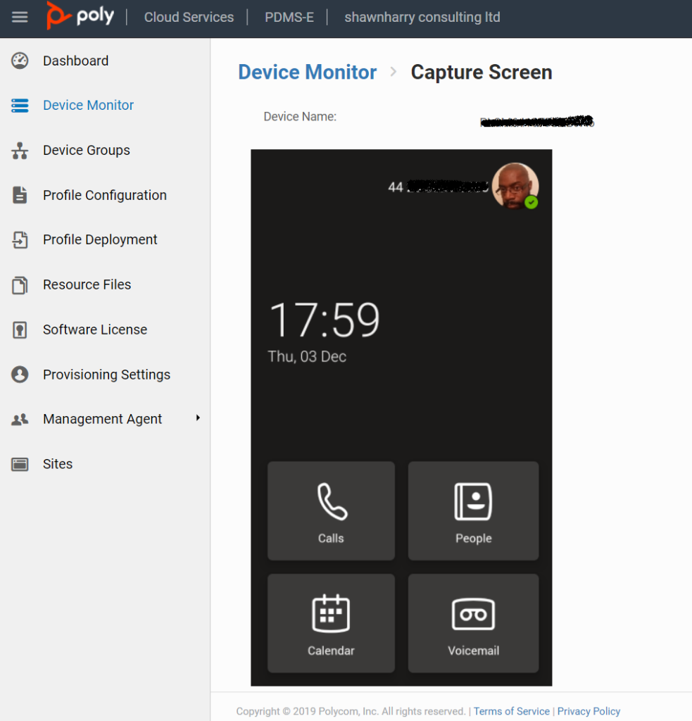Open the Terms of Service link
The height and width of the screenshot is (721, 692).
pyautogui.click(x=511, y=711)
